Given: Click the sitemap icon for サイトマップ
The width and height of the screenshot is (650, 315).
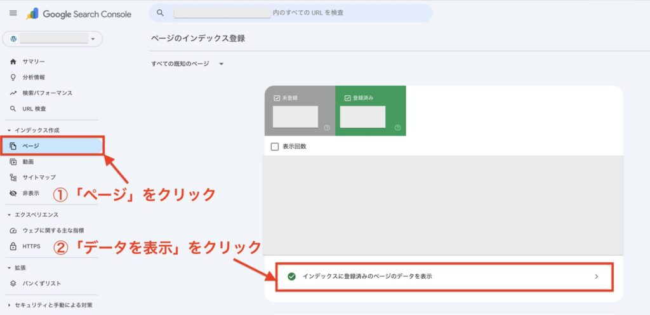Looking at the screenshot, I should (13, 178).
